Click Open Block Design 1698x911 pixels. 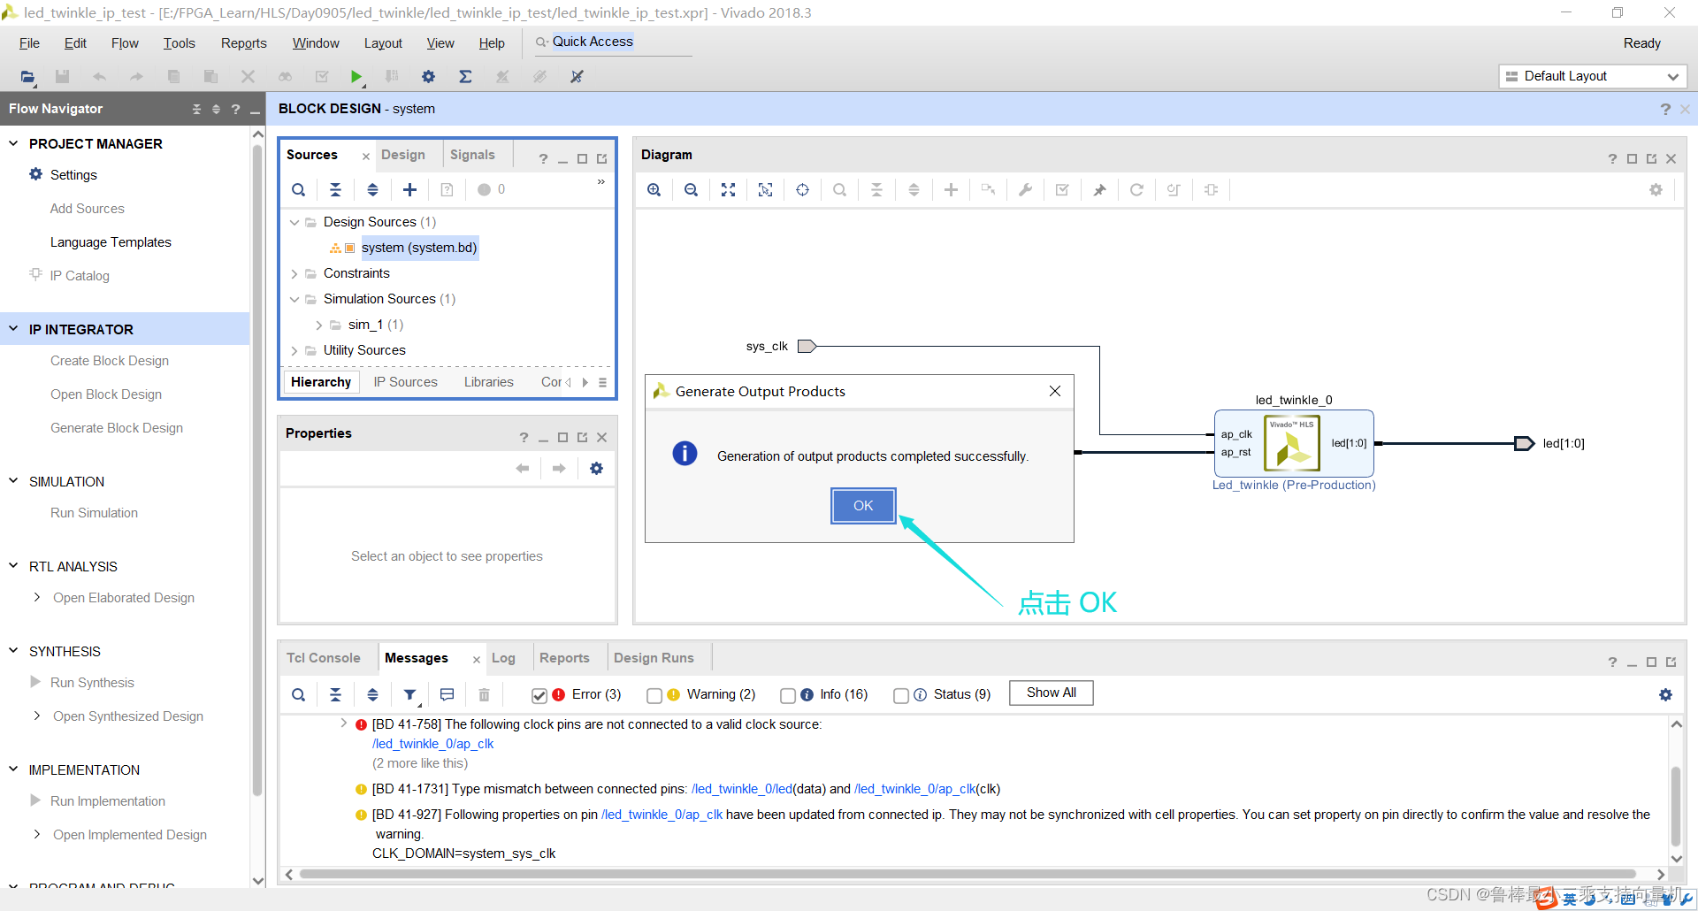point(106,394)
